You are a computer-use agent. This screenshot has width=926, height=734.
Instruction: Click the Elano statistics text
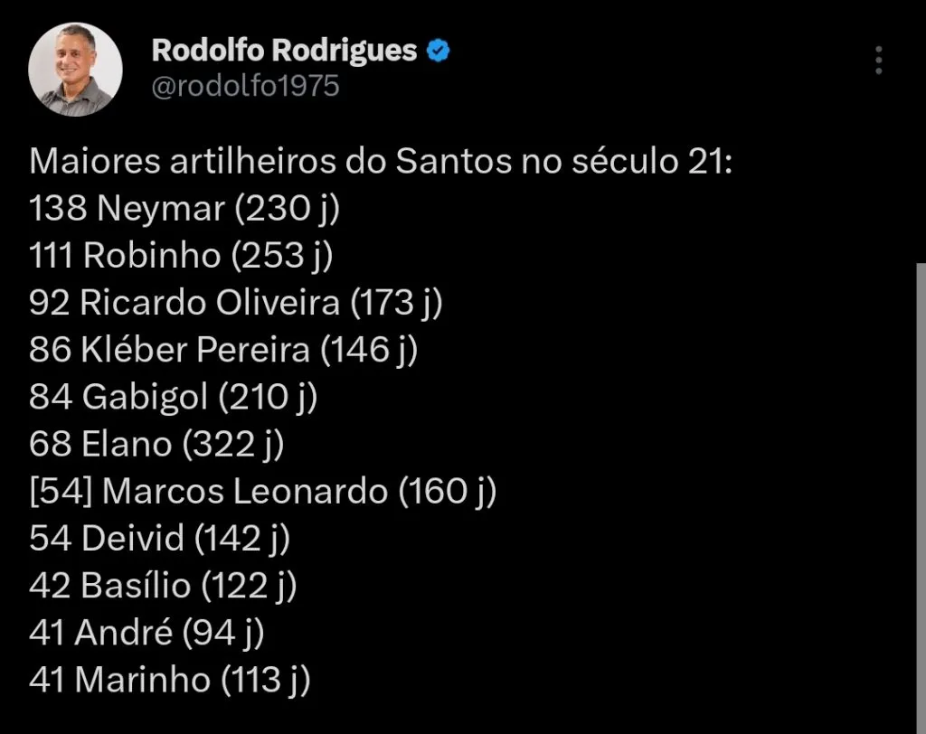tap(157, 444)
